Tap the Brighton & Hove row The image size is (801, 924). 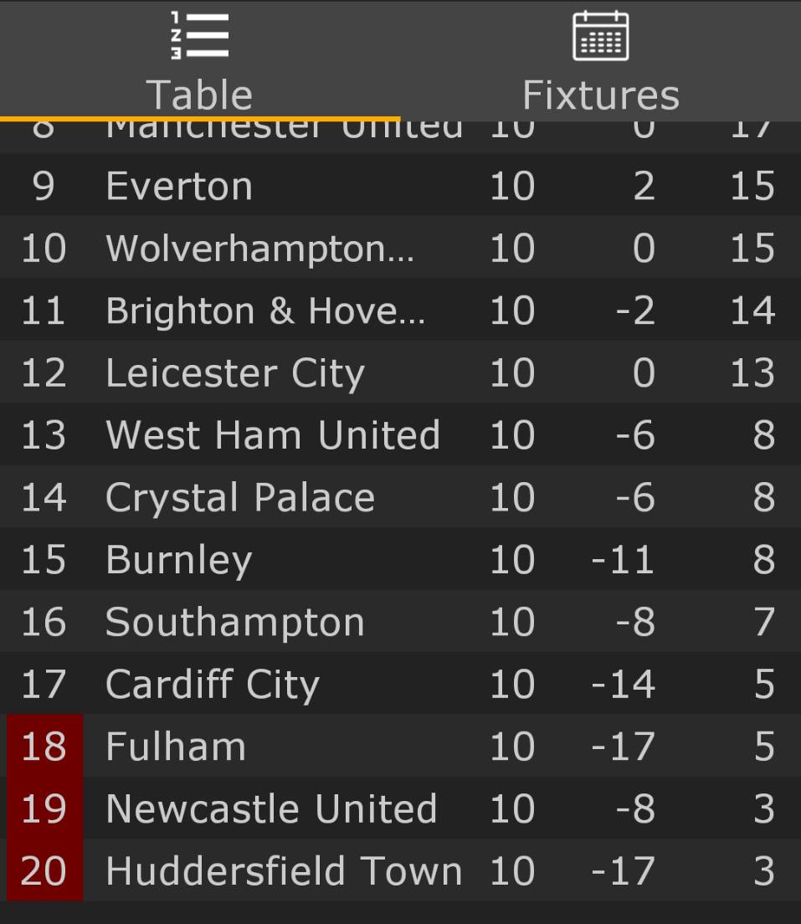point(264,311)
